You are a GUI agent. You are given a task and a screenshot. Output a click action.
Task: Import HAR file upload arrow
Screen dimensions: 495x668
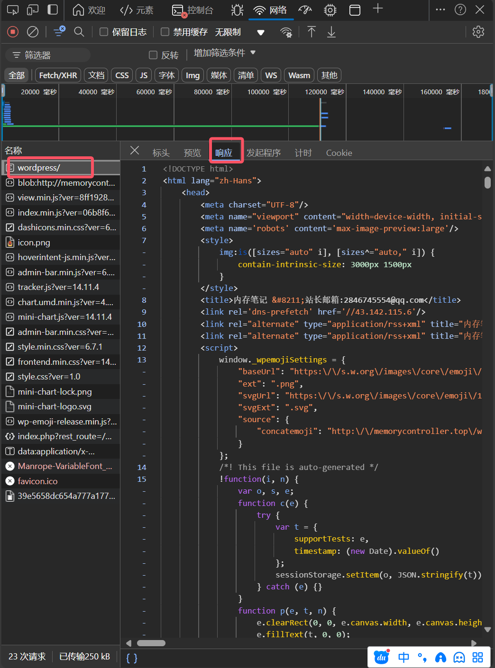point(312,32)
